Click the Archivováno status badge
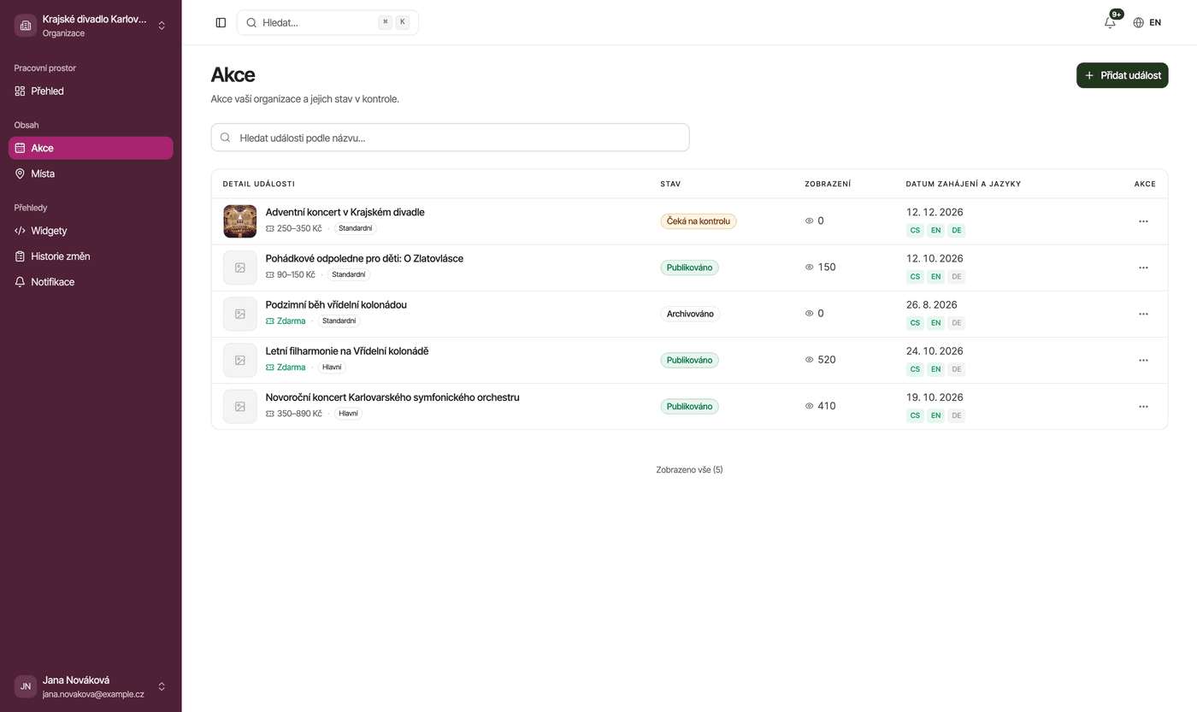This screenshot has height=712, width=1197. pyautogui.click(x=690, y=314)
